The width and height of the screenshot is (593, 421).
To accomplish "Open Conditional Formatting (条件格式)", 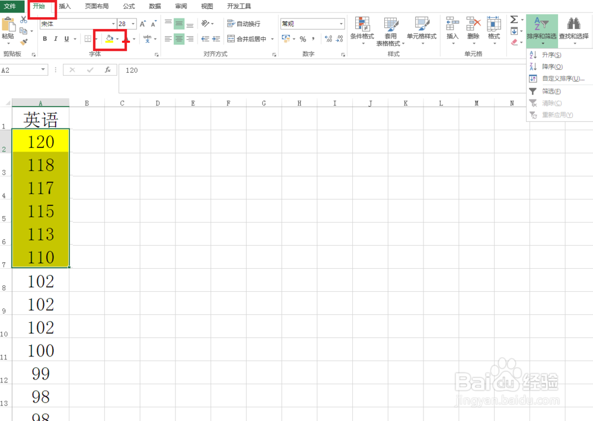I will 362,30.
